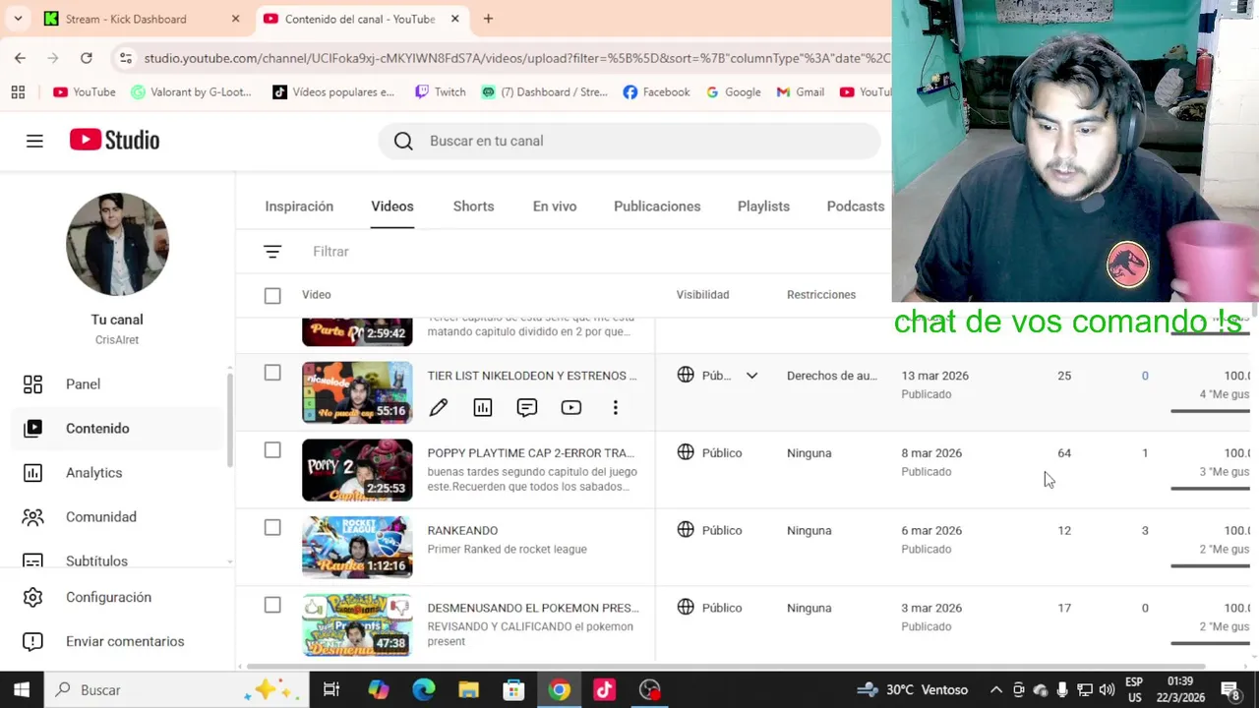Open Subtítulos in sidebar
Image resolution: width=1259 pixels, height=708 pixels.
[96, 561]
